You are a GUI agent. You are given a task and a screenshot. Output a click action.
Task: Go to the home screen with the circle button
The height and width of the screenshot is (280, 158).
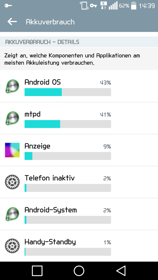tap(79, 271)
